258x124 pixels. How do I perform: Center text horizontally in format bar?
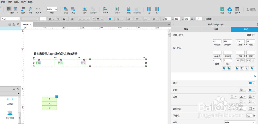(x=84, y=19)
